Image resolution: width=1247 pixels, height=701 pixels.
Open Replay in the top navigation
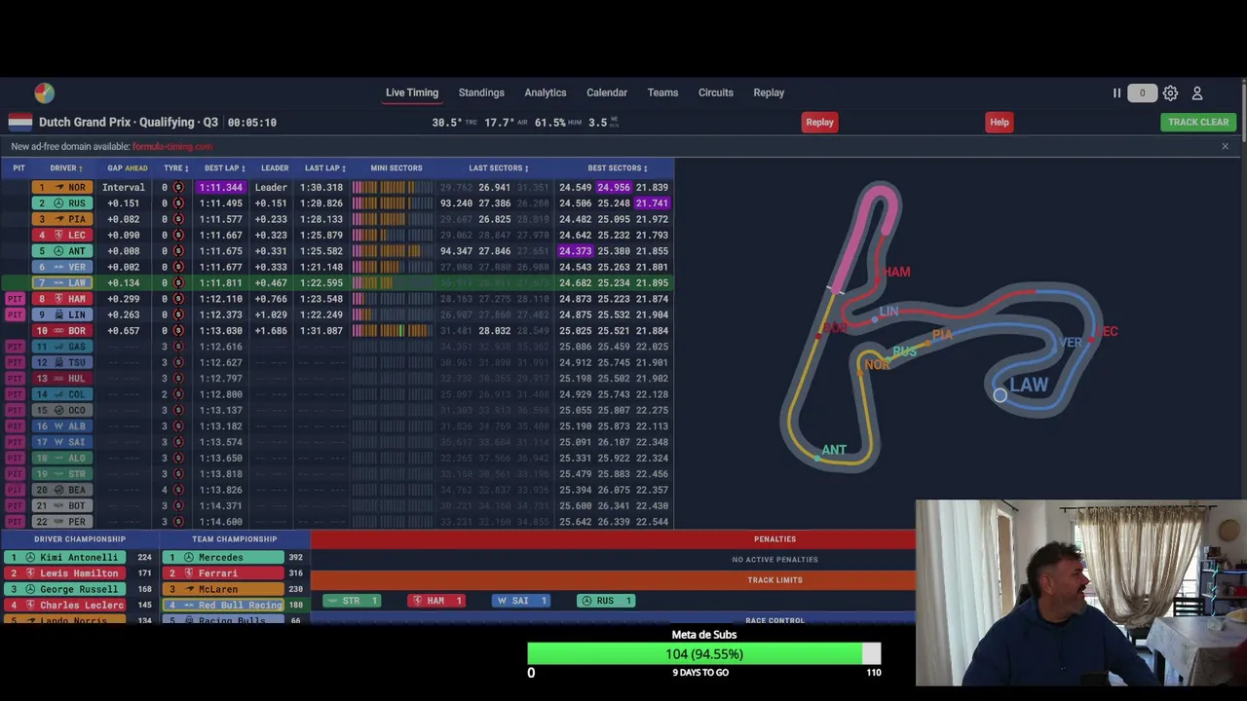[x=769, y=92]
